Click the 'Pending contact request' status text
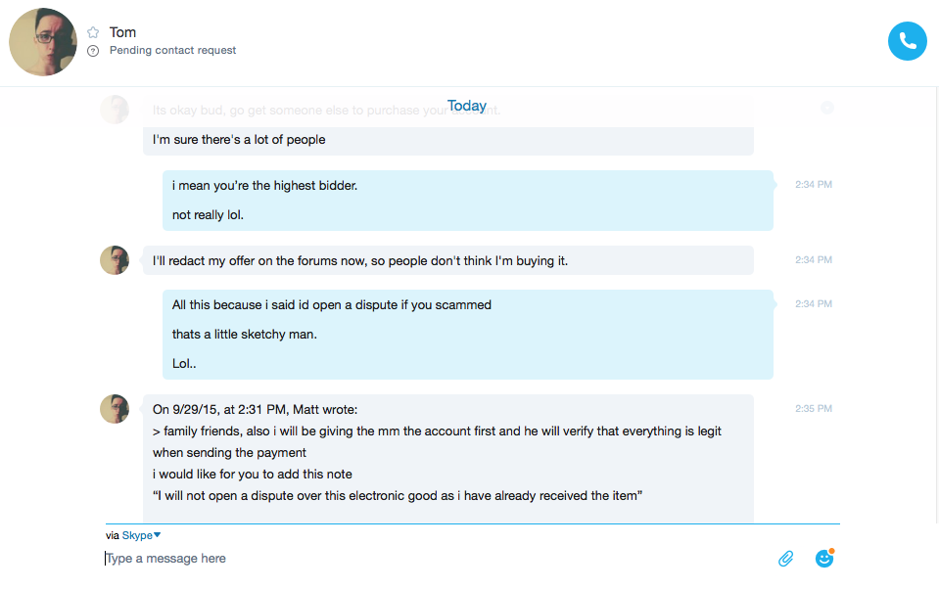939x590 pixels. pyautogui.click(x=172, y=50)
